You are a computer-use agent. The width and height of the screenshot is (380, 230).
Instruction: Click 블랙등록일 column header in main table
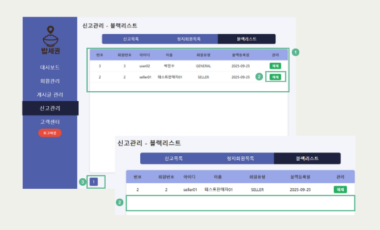pyautogui.click(x=240, y=55)
